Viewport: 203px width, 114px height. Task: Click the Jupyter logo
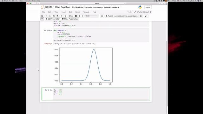[x=47, y=7]
